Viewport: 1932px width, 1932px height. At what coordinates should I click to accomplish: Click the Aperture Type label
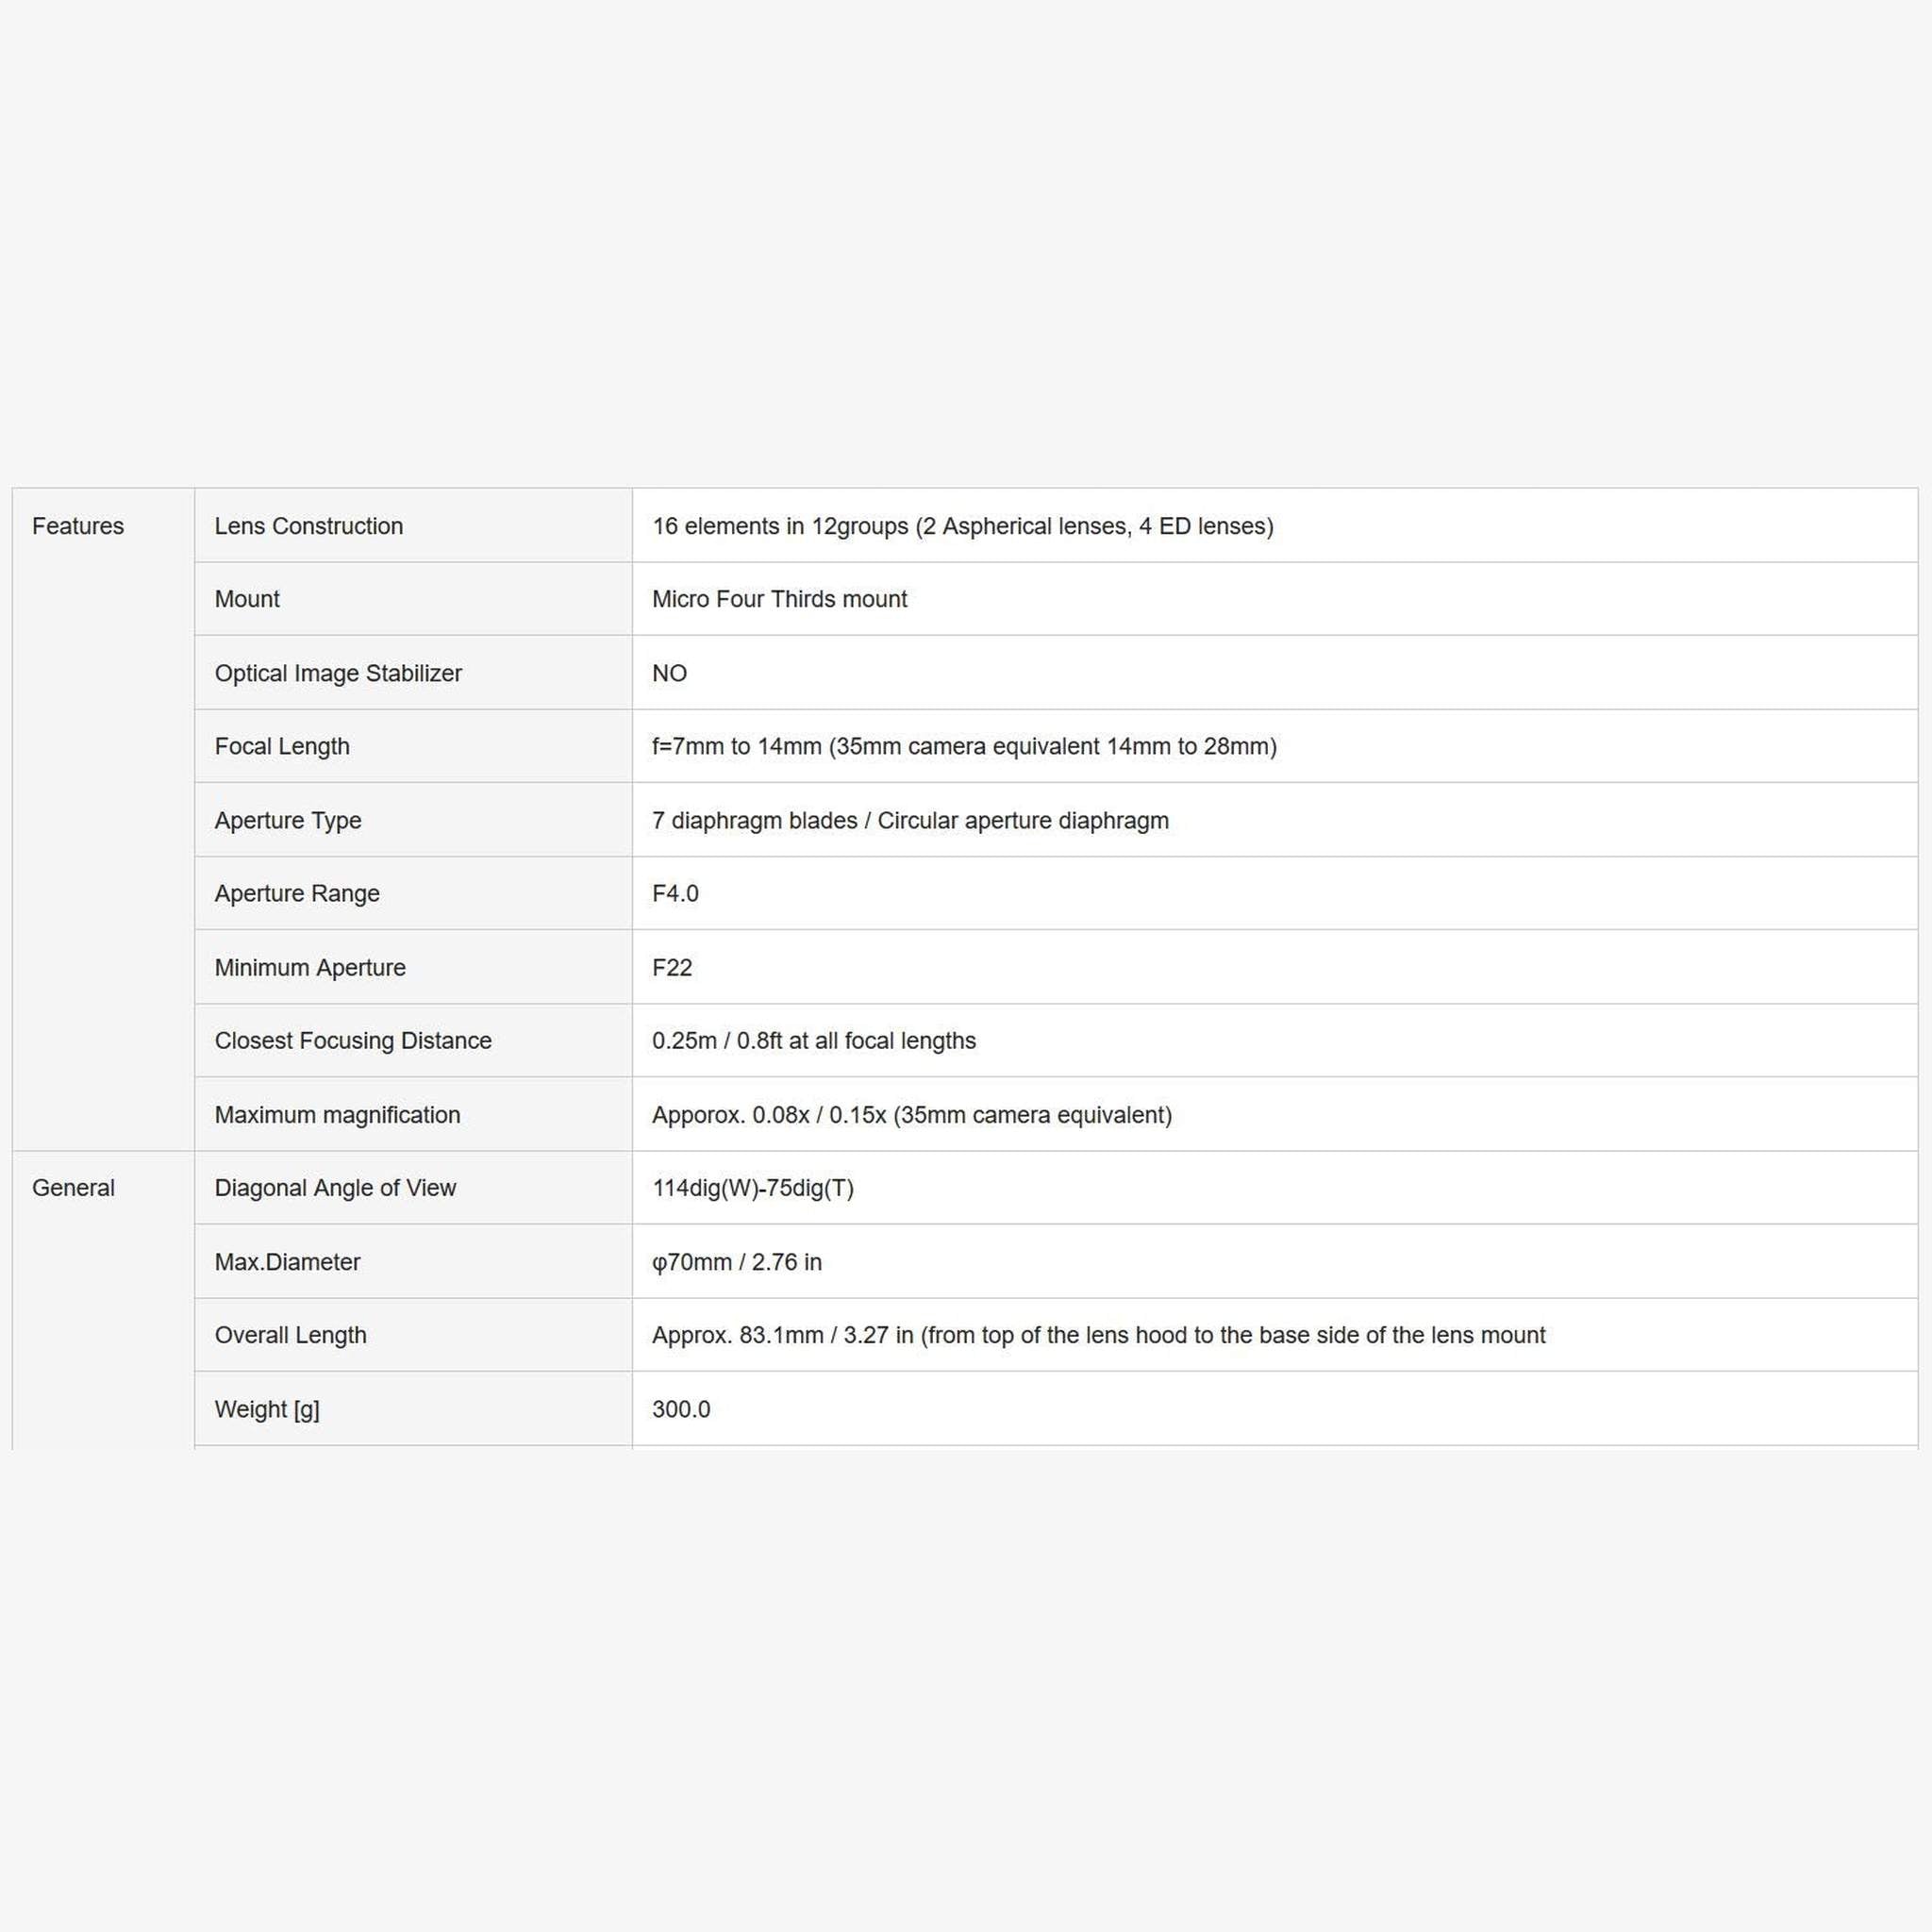[x=288, y=820]
